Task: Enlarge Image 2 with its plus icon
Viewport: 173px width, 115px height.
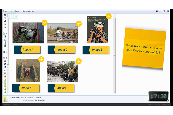Action: coord(79,24)
